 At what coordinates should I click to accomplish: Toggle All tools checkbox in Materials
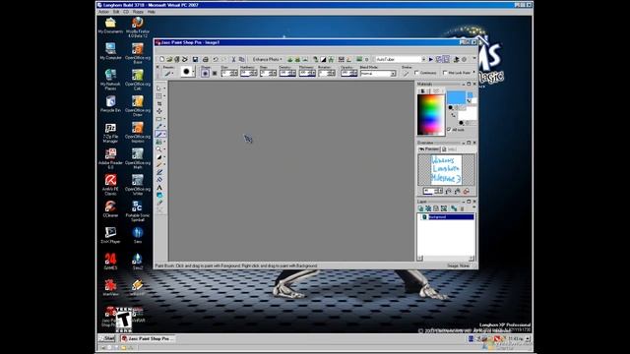point(449,129)
